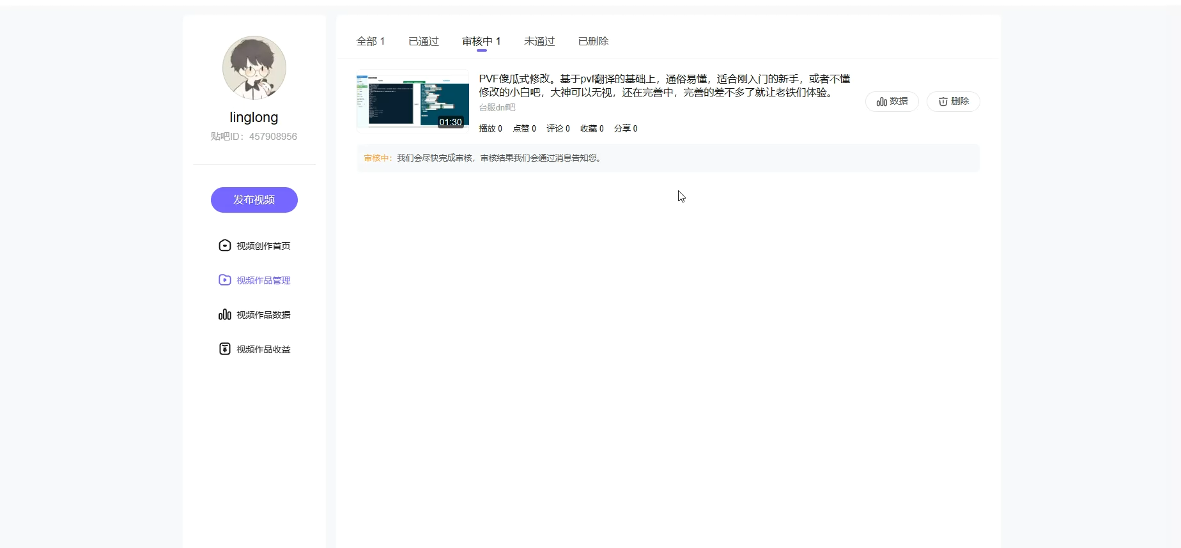Screen dimensions: 1181x548
Task: Click the 点赞 0 count
Action: point(525,128)
